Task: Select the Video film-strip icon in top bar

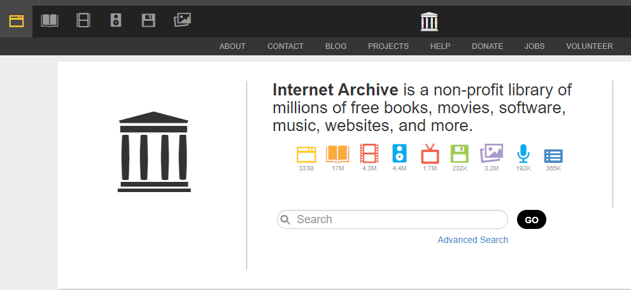Action: click(83, 21)
